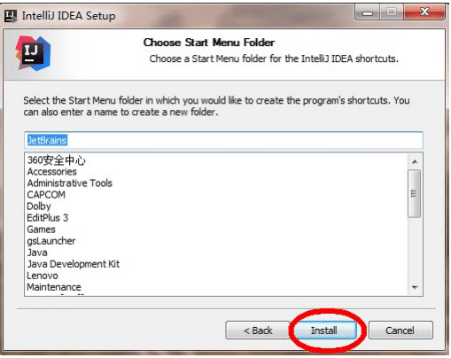Select the CAPCOM folder

46,195
